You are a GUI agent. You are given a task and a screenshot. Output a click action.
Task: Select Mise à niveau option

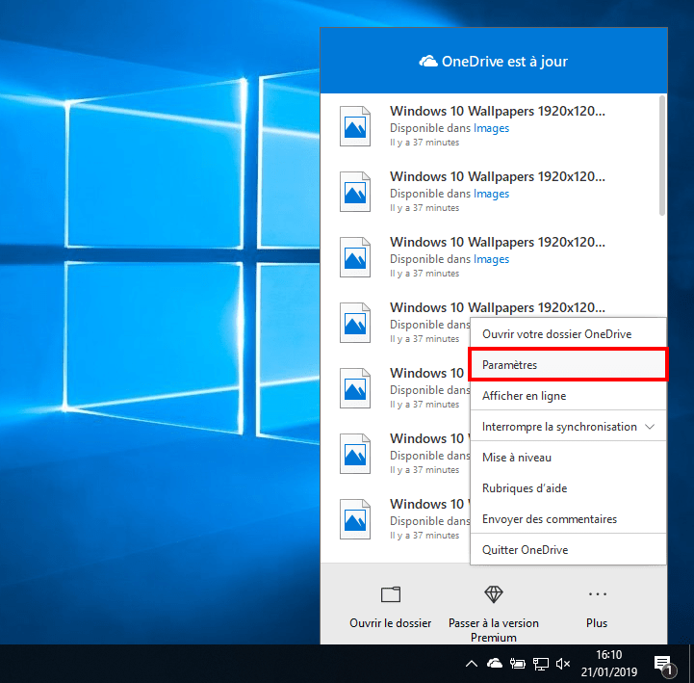coord(568,458)
